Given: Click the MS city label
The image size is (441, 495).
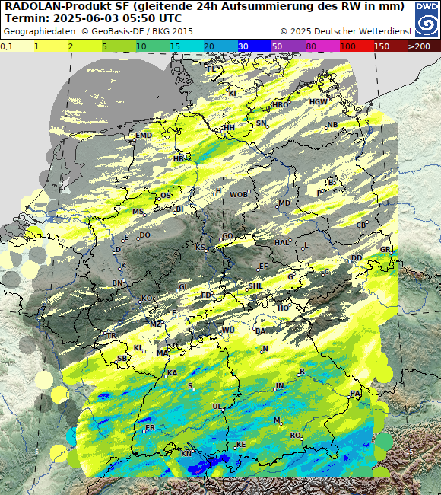Looking at the screenshot, I should tap(138, 211).
